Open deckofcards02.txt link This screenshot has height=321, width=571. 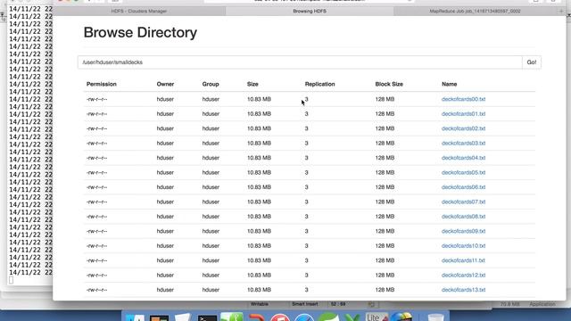pos(463,128)
